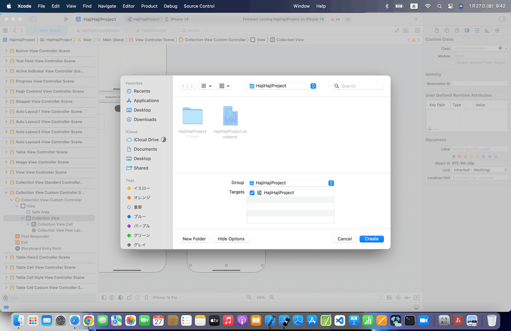This screenshot has width=511, height=331.
Task: Toggle the navigator sidebar in Xcode toolbar
Action: [33, 19]
